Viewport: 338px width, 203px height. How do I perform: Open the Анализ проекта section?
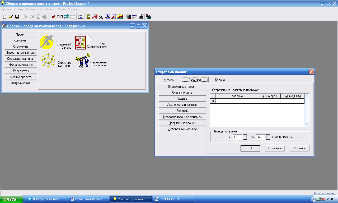tap(21, 77)
